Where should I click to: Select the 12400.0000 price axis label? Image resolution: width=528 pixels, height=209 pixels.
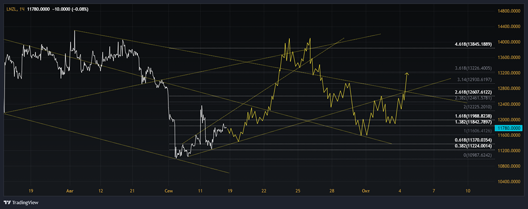tap(510, 104)
